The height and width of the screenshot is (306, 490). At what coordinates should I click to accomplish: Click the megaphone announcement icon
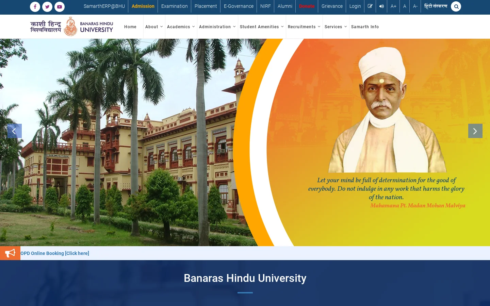[10, 253]
